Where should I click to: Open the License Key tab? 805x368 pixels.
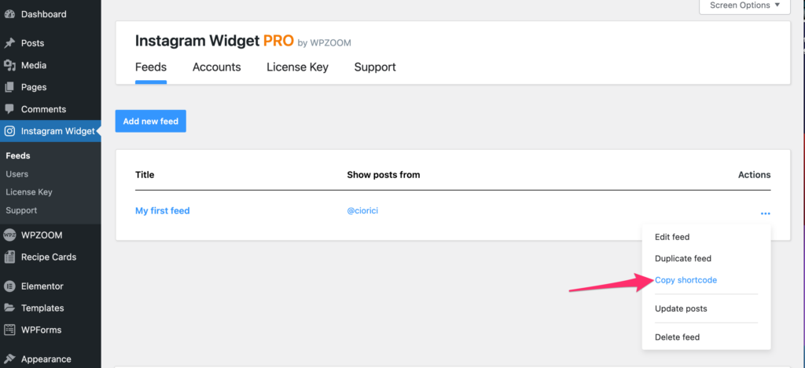297,67
